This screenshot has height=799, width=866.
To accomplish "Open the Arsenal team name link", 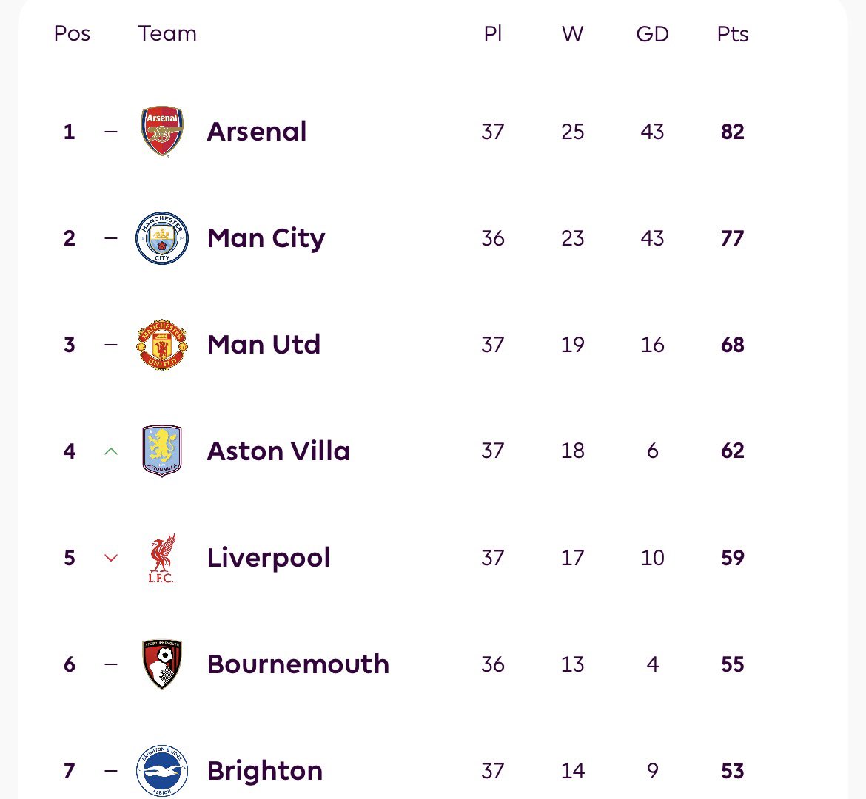I will click(x=257, y=132).
